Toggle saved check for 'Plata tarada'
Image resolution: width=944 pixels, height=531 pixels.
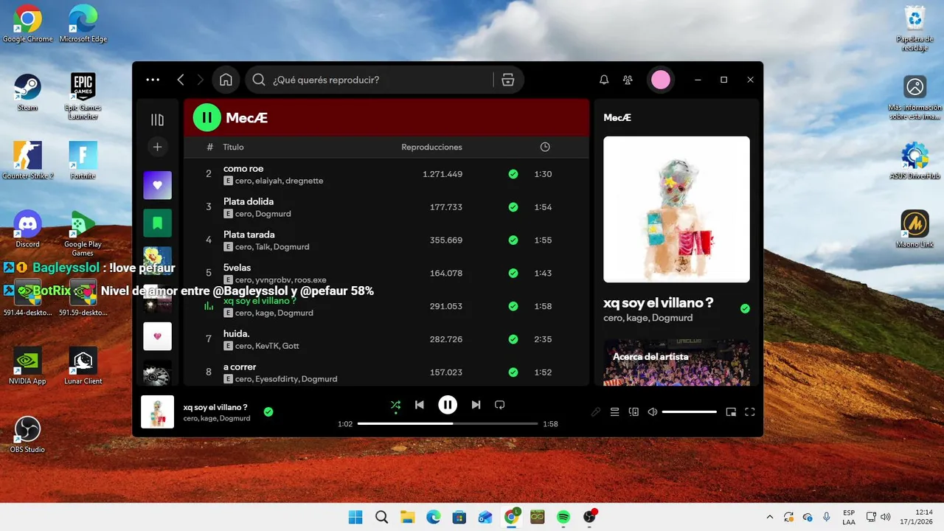click(513, 240)
